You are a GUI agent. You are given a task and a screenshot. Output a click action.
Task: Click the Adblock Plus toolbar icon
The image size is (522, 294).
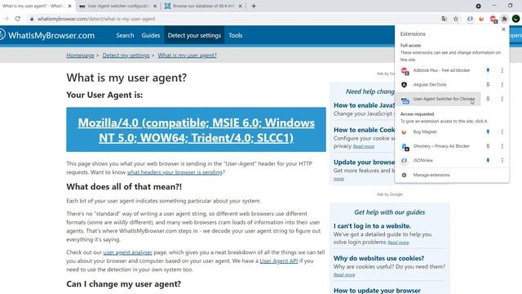coord(493,20)
